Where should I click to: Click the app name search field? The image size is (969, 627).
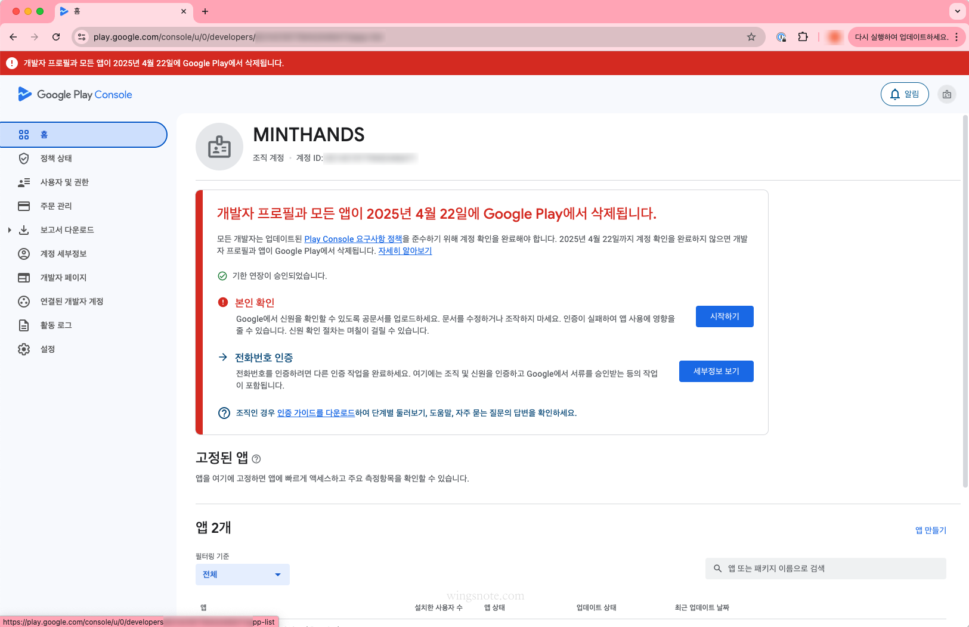(826, 569)
